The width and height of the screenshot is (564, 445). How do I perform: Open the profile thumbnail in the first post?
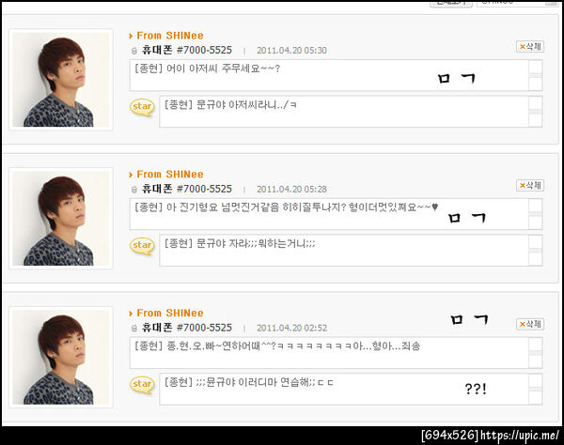pos(61,80)
